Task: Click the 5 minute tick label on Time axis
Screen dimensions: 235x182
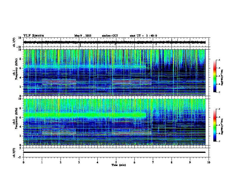Action: tap(116, 162)
